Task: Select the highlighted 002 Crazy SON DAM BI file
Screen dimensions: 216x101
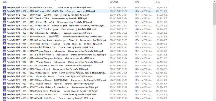Action: 85,11
